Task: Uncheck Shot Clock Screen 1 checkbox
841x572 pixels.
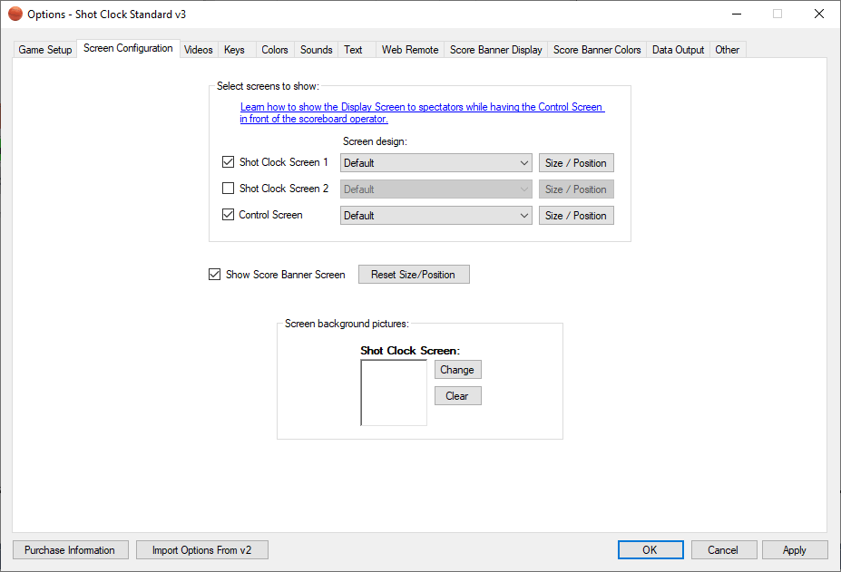Action: pos(229,162)
